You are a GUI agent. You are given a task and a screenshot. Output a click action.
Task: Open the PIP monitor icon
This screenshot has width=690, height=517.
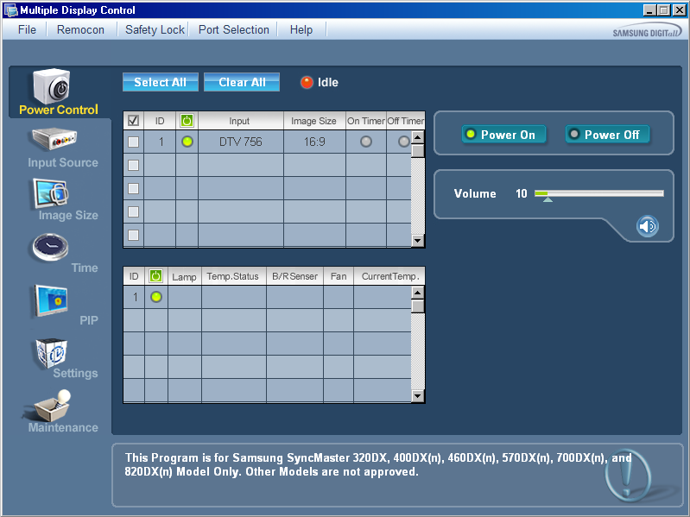tap(50, 300)
